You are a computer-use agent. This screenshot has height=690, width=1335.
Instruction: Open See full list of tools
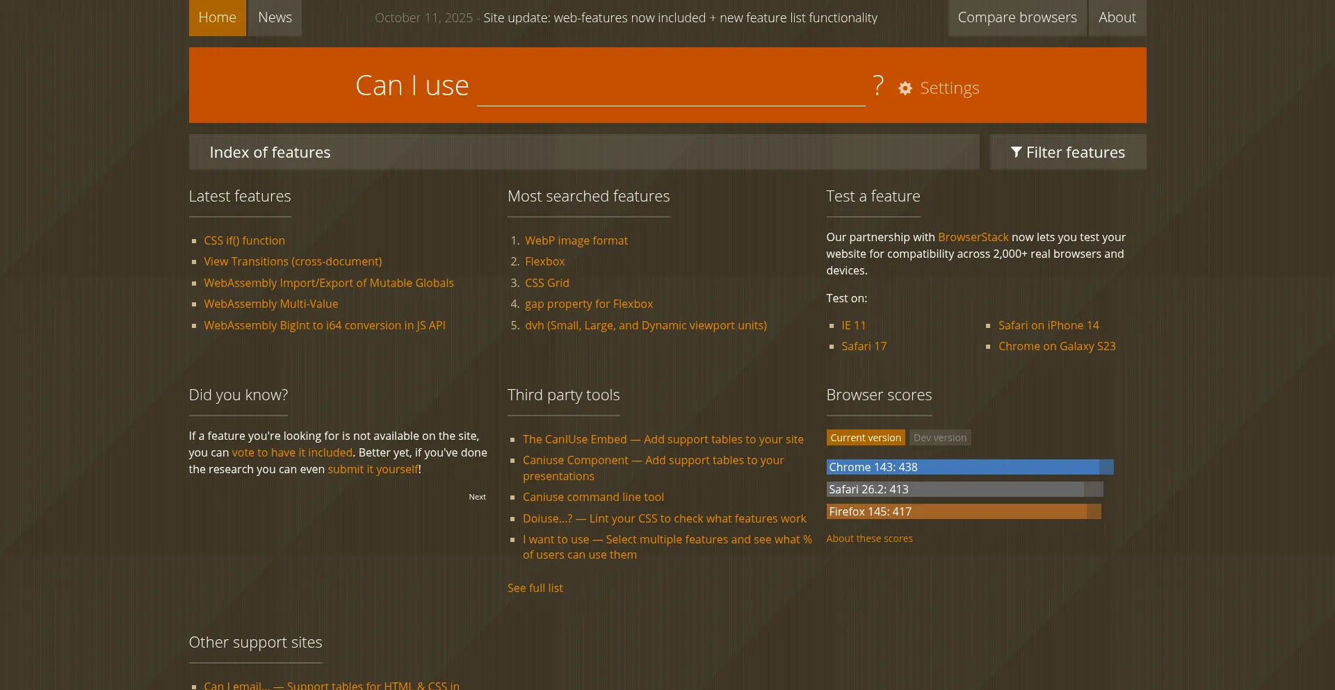(535, 588)
